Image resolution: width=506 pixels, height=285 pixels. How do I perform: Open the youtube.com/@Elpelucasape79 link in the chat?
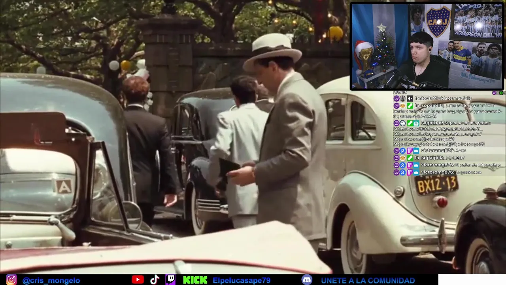click(439, 144)
